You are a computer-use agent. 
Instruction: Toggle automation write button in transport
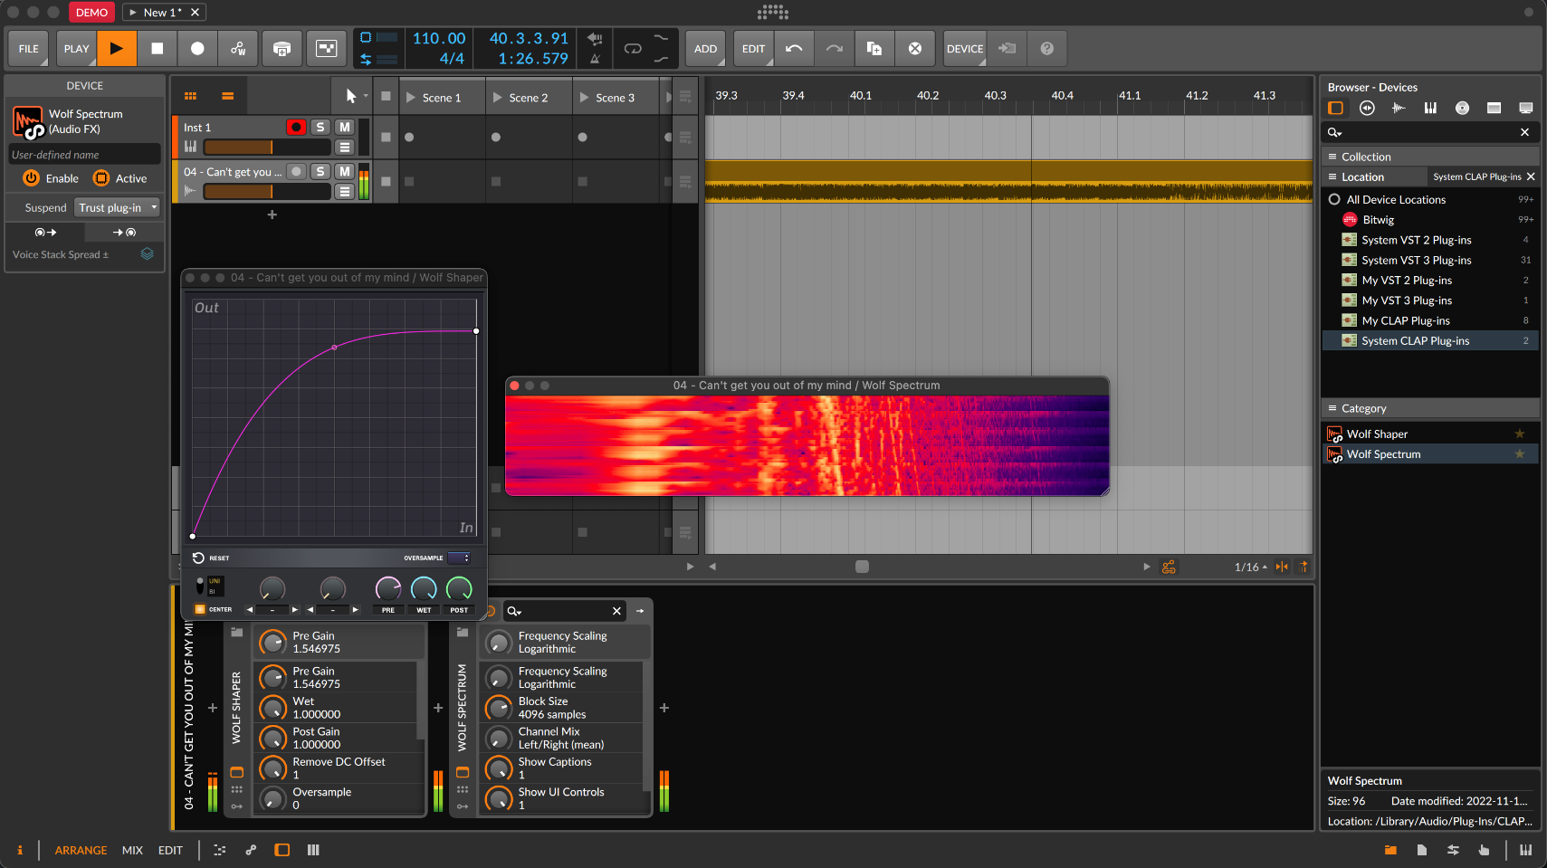238,49
